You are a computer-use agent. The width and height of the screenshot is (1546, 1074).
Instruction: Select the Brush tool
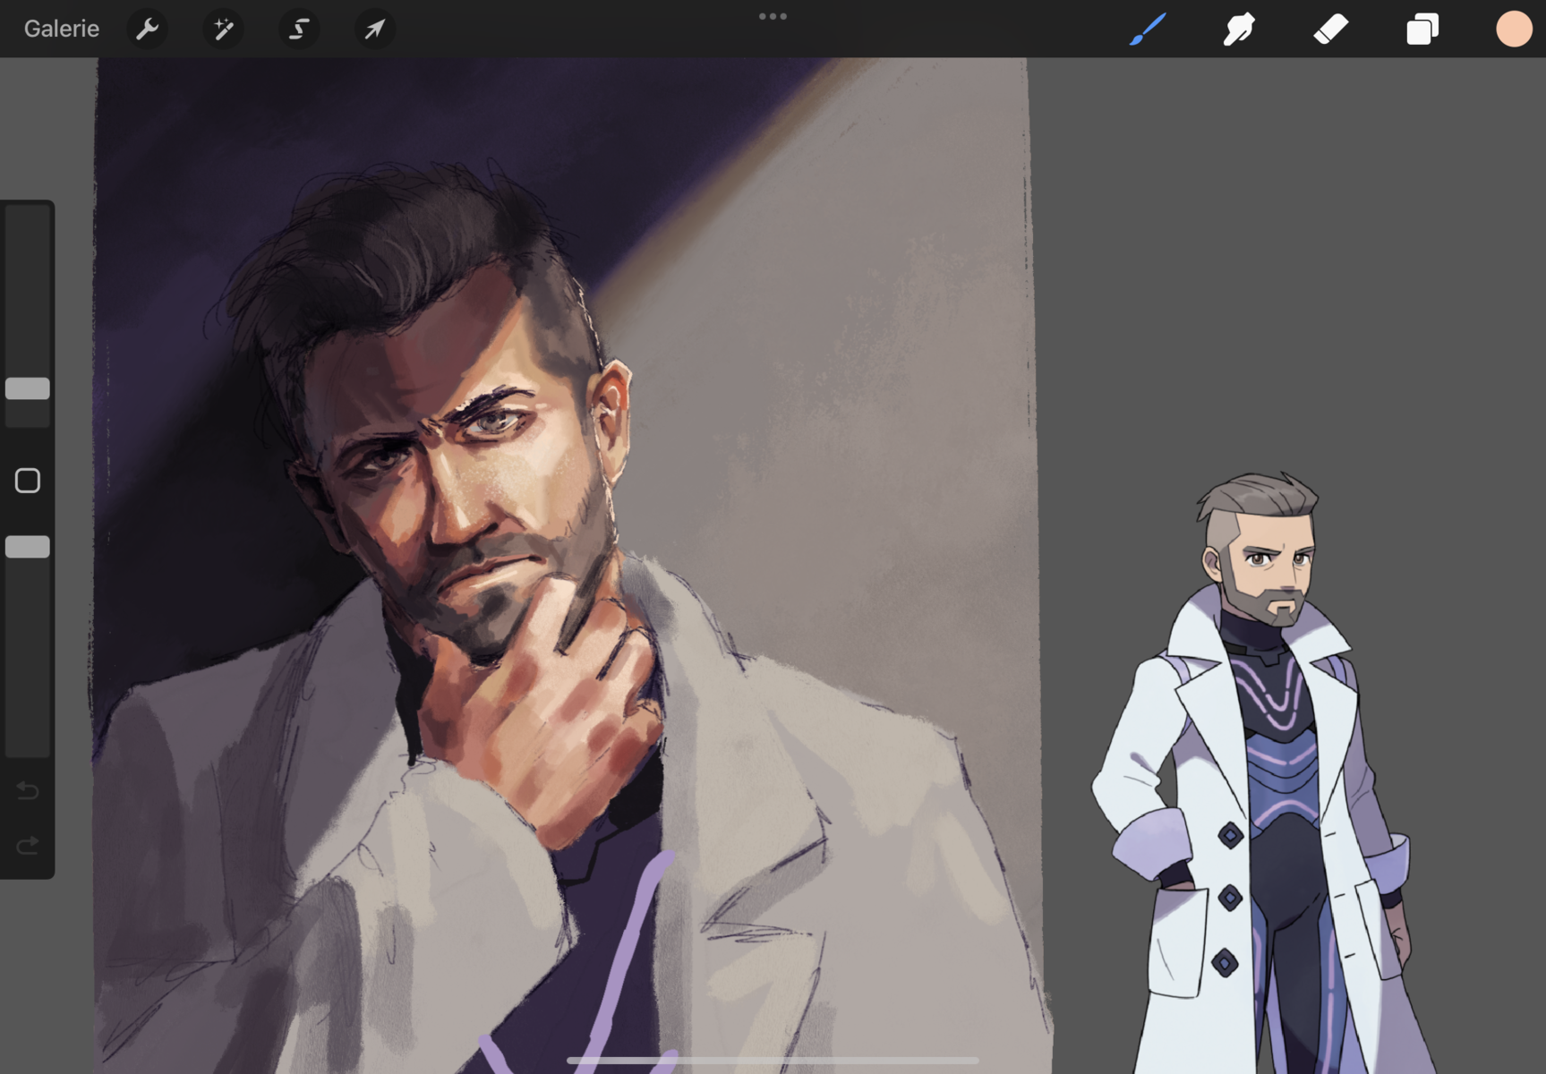[x=1149, y=29]
